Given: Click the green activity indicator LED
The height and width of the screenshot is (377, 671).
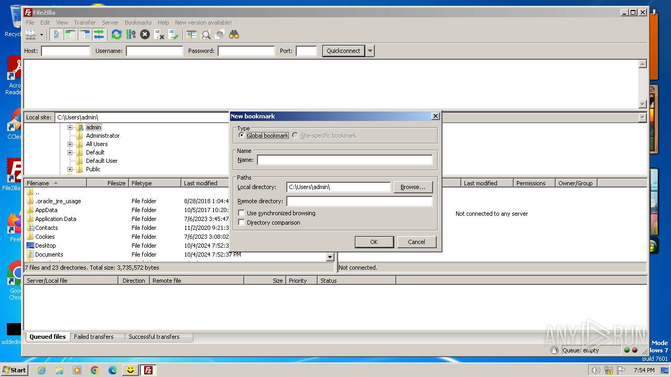Looking at the screenshot, I should click(x=626, y=350).
